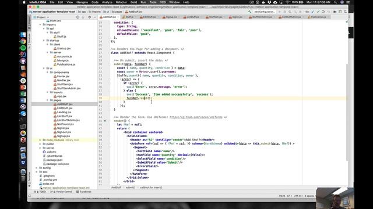Open the Refactor menu

coord(121,2)
